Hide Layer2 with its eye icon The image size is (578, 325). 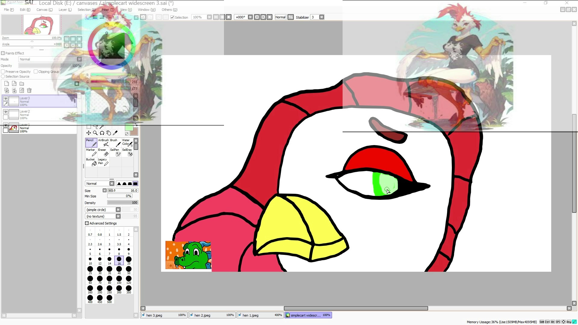click(5, 112)
